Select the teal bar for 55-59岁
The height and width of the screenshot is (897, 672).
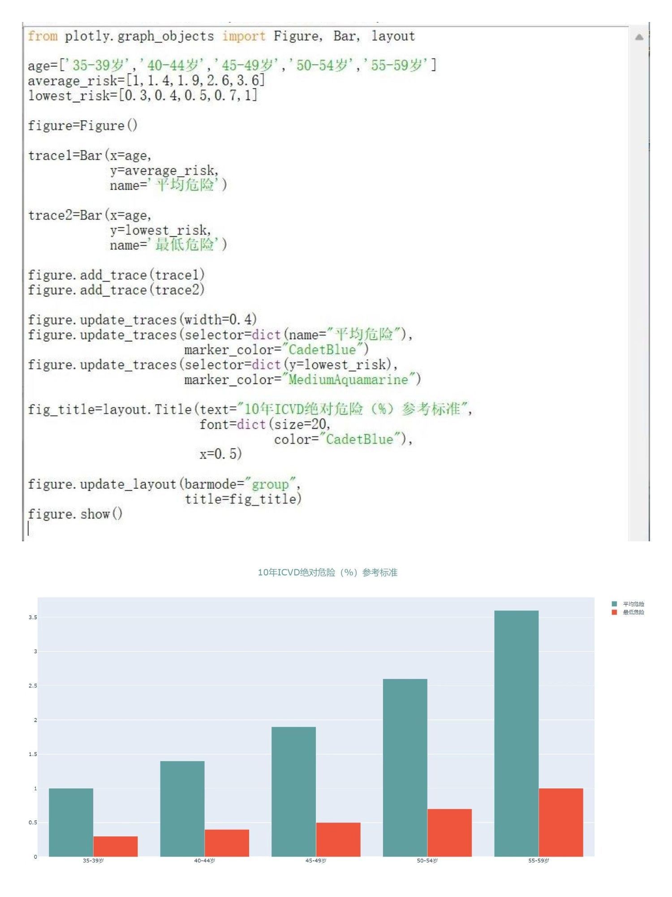pos(516,733)
